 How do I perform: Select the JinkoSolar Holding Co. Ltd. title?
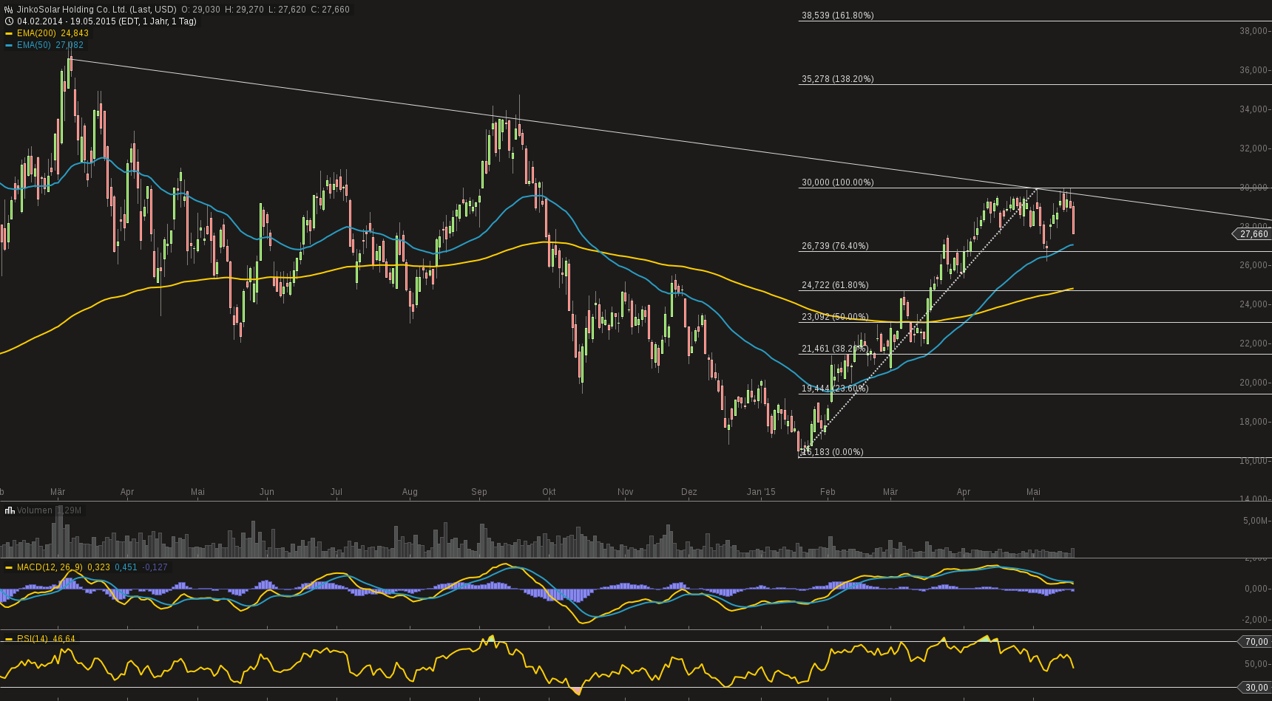pyautogui.click(x=96, y=10)
